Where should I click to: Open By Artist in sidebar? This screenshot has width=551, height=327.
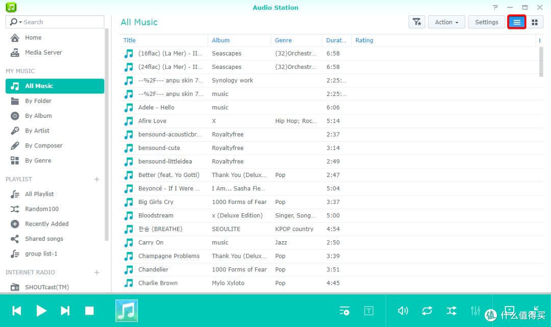(x=37, y=131)
